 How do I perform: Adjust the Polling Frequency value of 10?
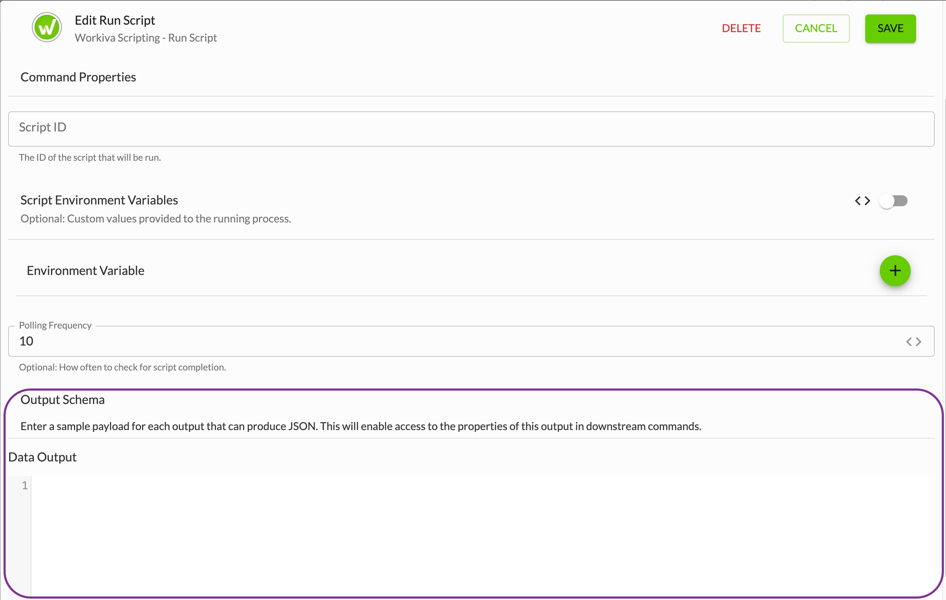coord(26,341)
